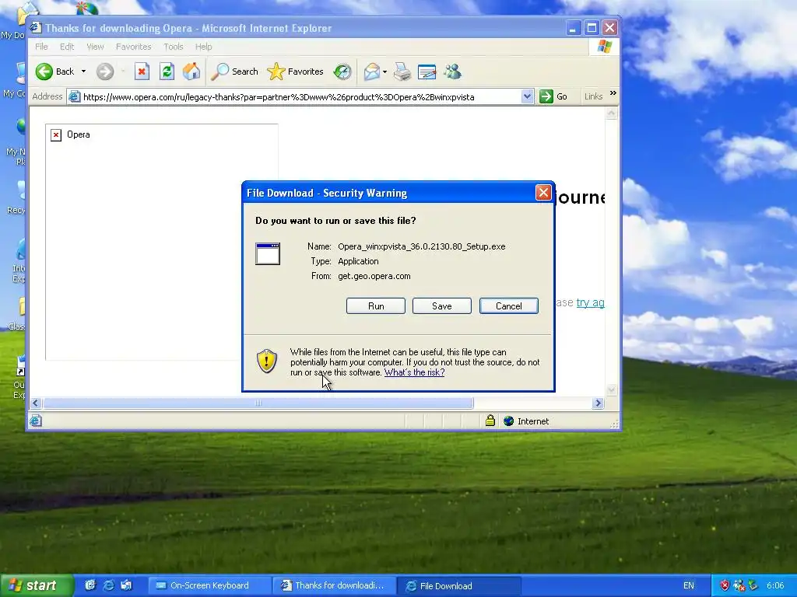This screenshot has height=597, width=797.
Task: Open the Edit menu
Action: [x=67, y=47]
